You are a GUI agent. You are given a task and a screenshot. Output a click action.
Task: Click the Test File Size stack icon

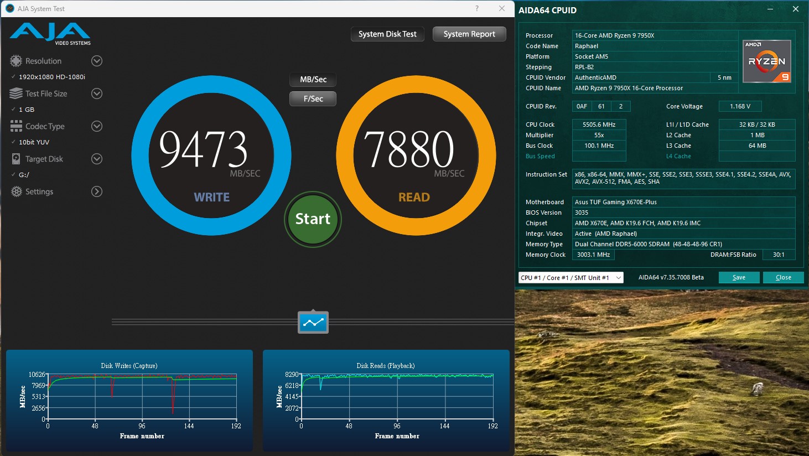pyautogui.click(x=16, y=94)
